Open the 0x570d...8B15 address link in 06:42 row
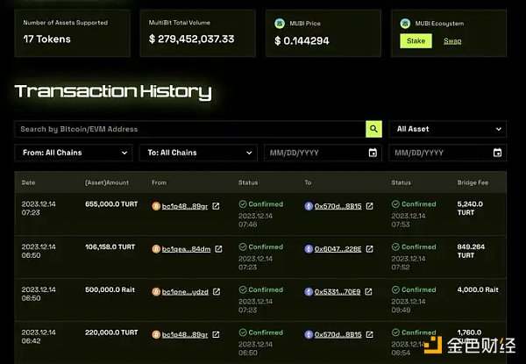 338,334
